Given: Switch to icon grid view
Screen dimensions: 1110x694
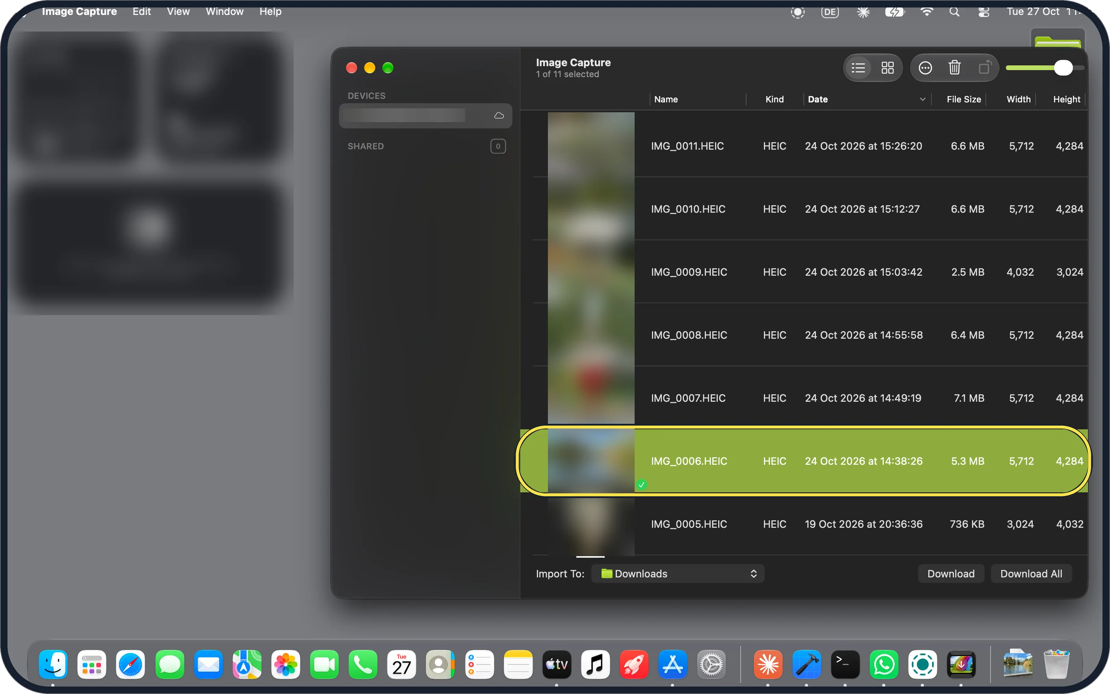Looking at the screenshot, I should [x=887, y=68].
